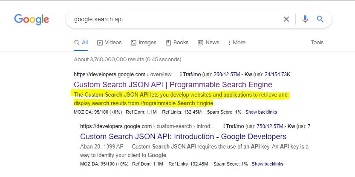Click the second result's custom-search breadcrumb URL

pyautogui.click(x=147, y=126)
